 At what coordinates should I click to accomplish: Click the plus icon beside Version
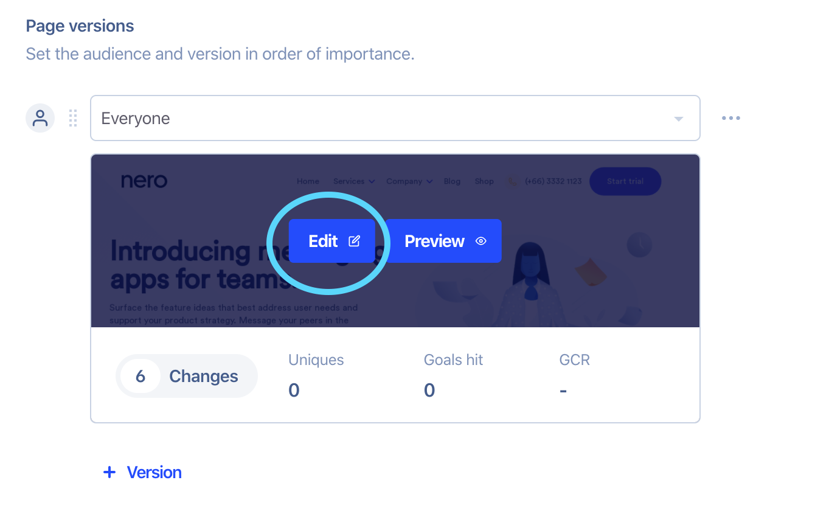tap(109, 472)
